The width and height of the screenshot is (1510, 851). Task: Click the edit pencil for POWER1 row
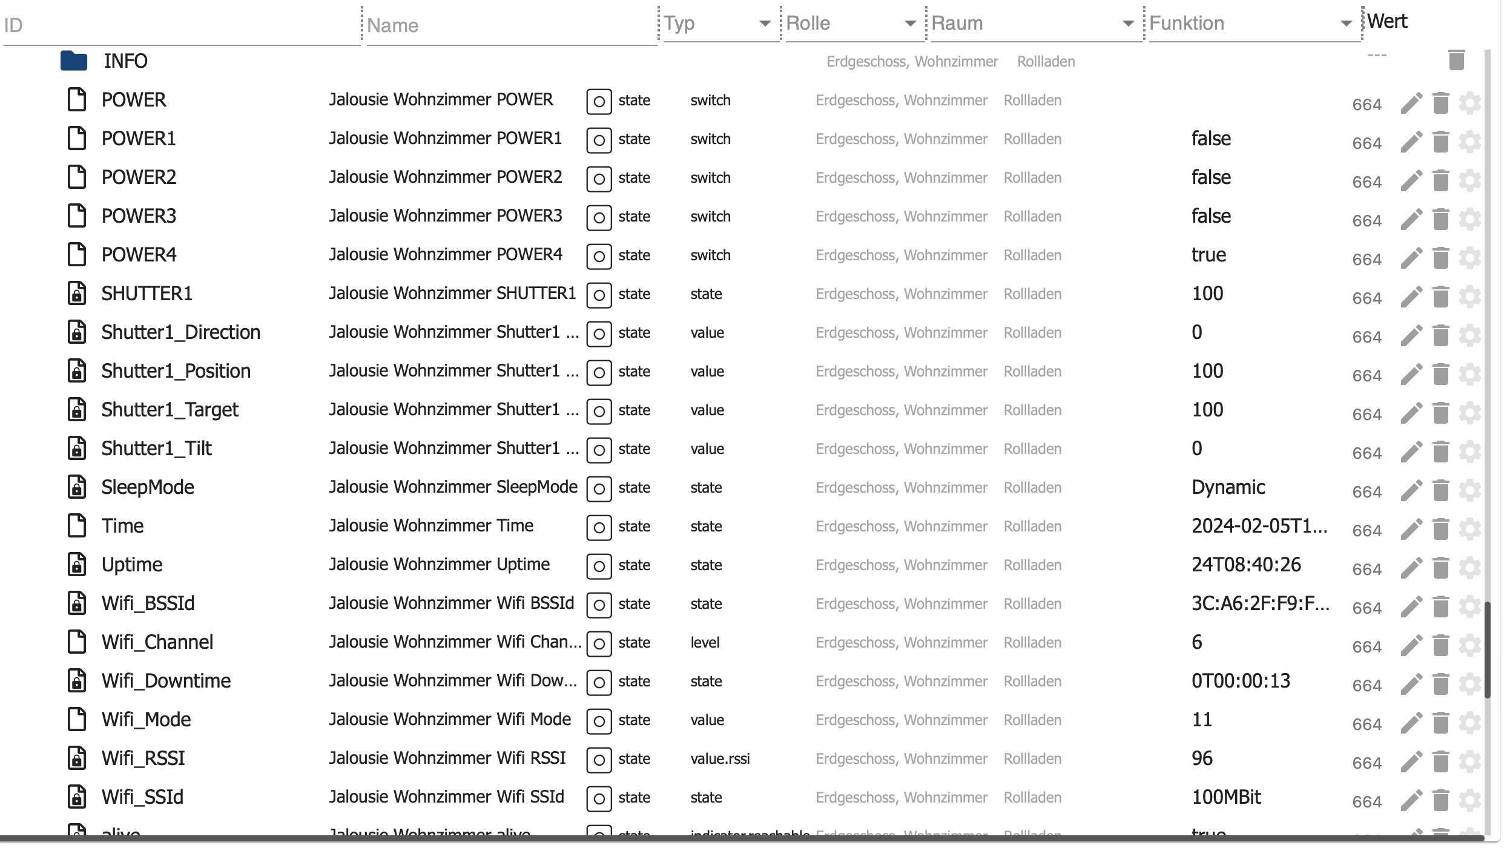1411,142
